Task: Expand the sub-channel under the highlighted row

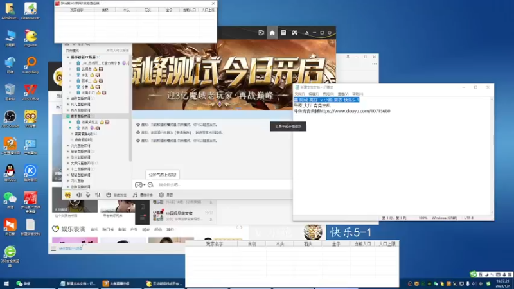Action: click(72, 134)
